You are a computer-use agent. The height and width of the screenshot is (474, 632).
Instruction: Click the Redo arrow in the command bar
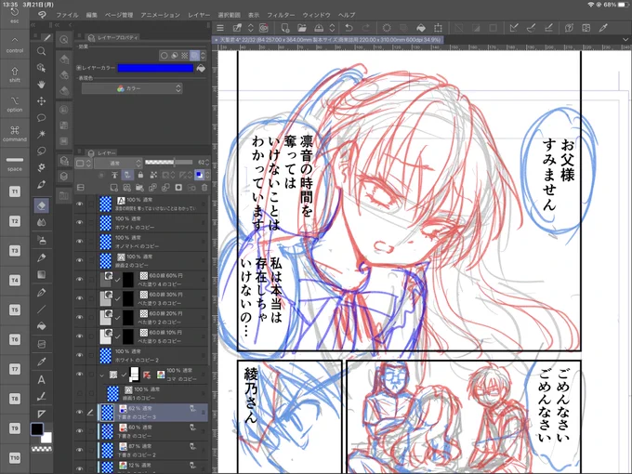(366, 28)
